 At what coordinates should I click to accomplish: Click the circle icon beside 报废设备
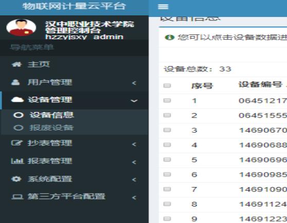click(x=19, y=127)
